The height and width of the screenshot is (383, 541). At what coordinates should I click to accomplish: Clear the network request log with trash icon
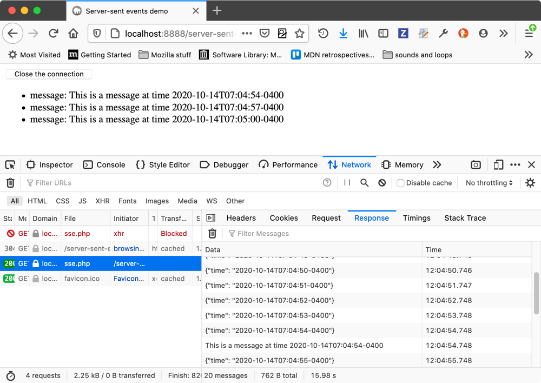[x=10, y=183]
